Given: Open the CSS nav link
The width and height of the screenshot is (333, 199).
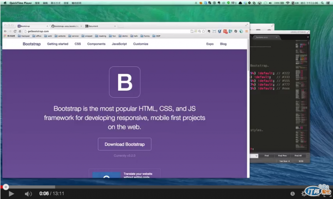Looking at the screenshot, I should tap(78, 44).
